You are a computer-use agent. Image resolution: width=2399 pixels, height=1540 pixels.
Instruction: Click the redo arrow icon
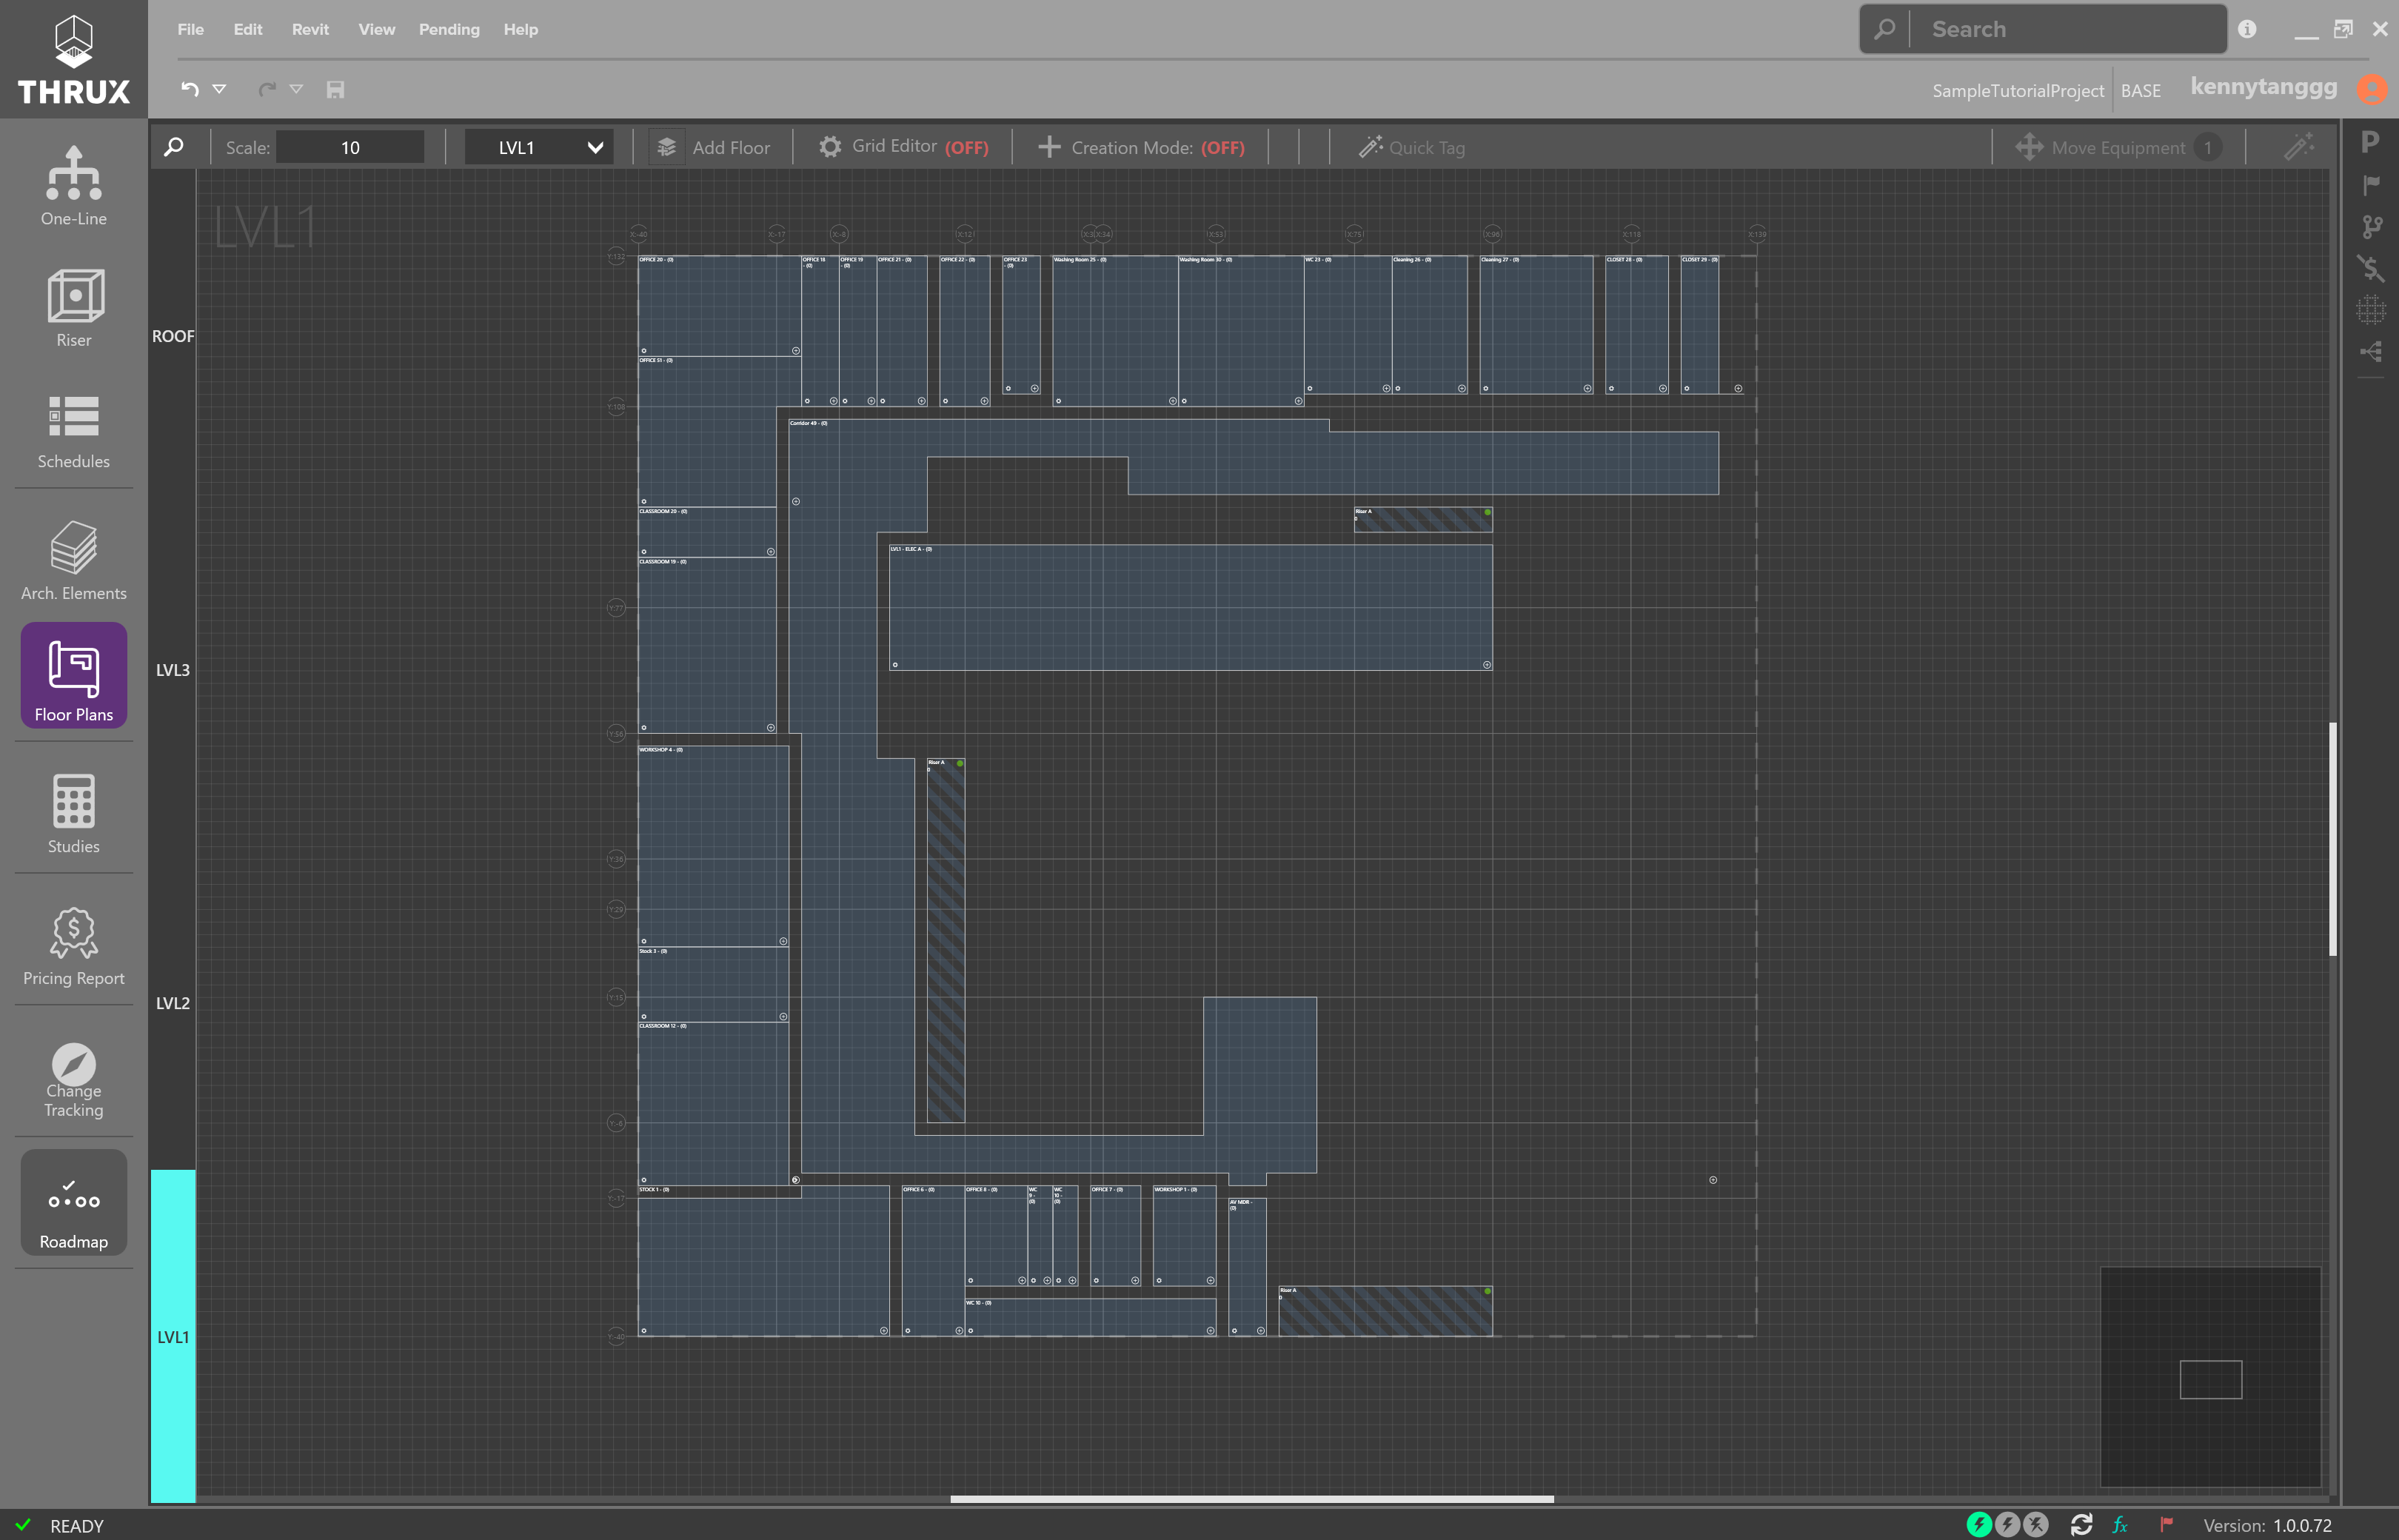click(266, 89)
